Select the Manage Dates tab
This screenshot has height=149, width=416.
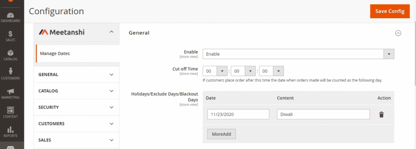(x=78, y=54)
